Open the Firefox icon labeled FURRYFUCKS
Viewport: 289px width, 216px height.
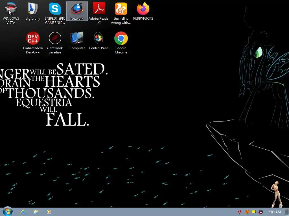[143, 11]
